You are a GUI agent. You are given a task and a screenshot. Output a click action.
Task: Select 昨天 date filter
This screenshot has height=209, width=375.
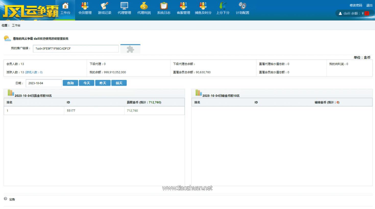(x=103, y=83)
